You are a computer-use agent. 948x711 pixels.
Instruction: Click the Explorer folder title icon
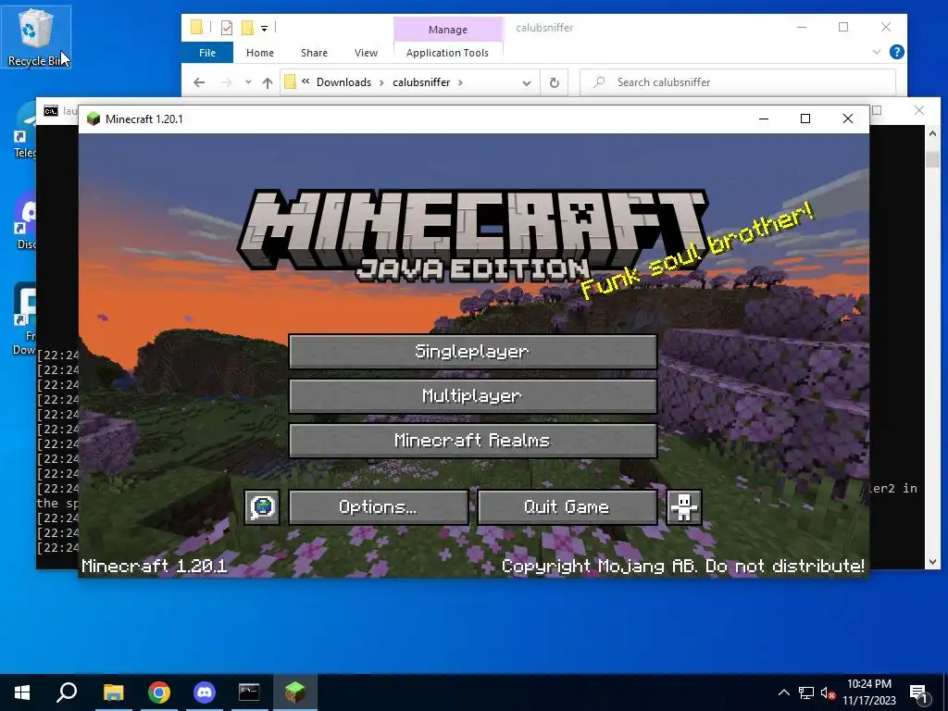click(x=196, y=27)
